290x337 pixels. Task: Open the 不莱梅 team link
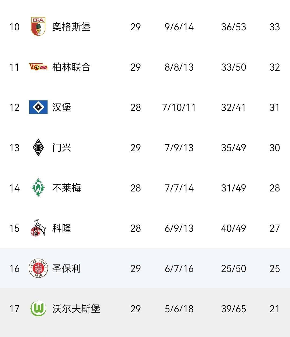[67, 188]
